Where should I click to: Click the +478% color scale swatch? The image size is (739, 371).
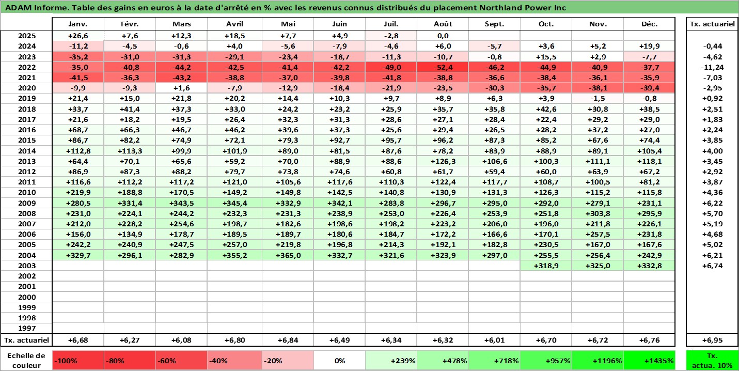click(443, 360)
